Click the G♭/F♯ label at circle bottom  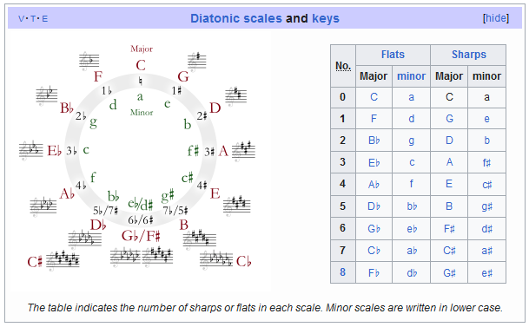141,236
